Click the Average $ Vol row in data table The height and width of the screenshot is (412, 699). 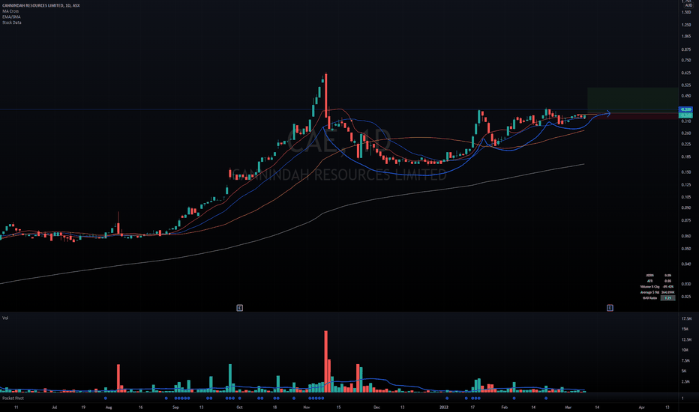[658, 293]
